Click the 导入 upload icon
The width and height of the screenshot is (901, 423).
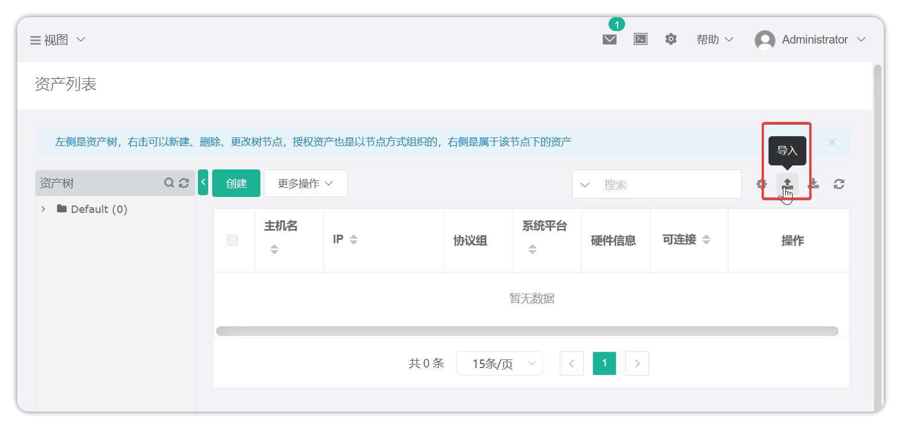pos(787,184)
